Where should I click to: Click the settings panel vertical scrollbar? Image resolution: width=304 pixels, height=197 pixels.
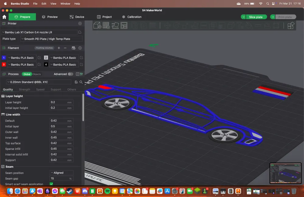coord(83,107)
